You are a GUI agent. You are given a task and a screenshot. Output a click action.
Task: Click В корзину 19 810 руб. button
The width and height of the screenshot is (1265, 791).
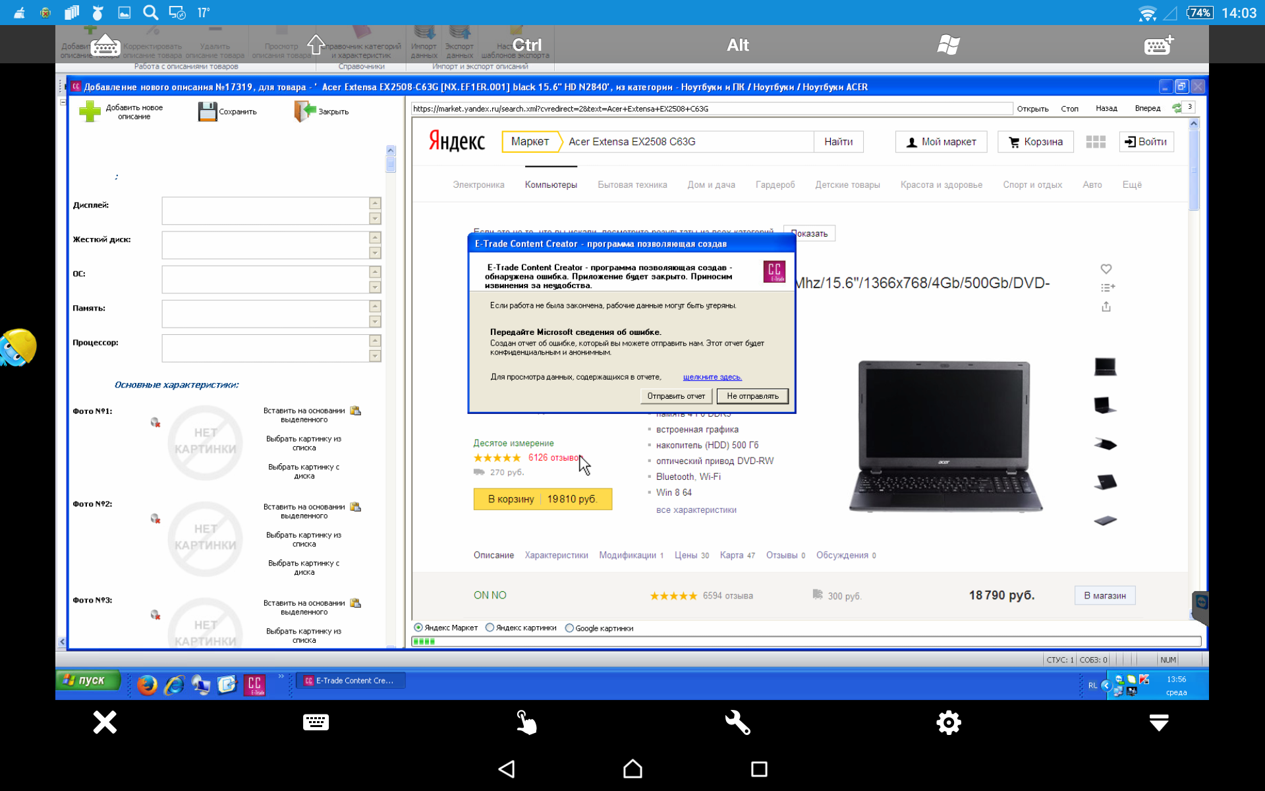[x=542, y=499]
